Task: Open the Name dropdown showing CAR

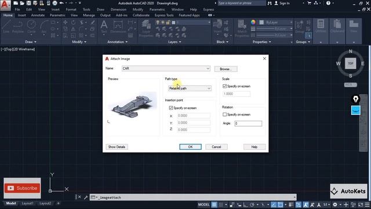Action: pos(166,69)
